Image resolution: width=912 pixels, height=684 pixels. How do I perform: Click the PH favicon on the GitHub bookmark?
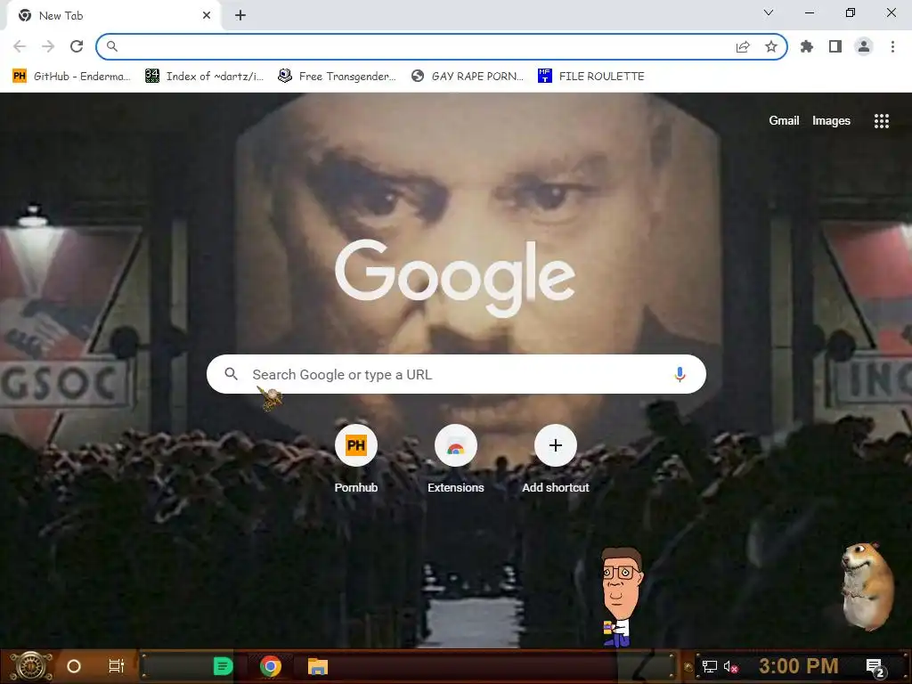20,77
